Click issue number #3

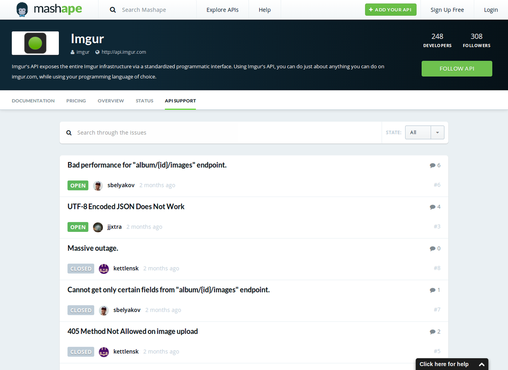[x=437, y=227]
